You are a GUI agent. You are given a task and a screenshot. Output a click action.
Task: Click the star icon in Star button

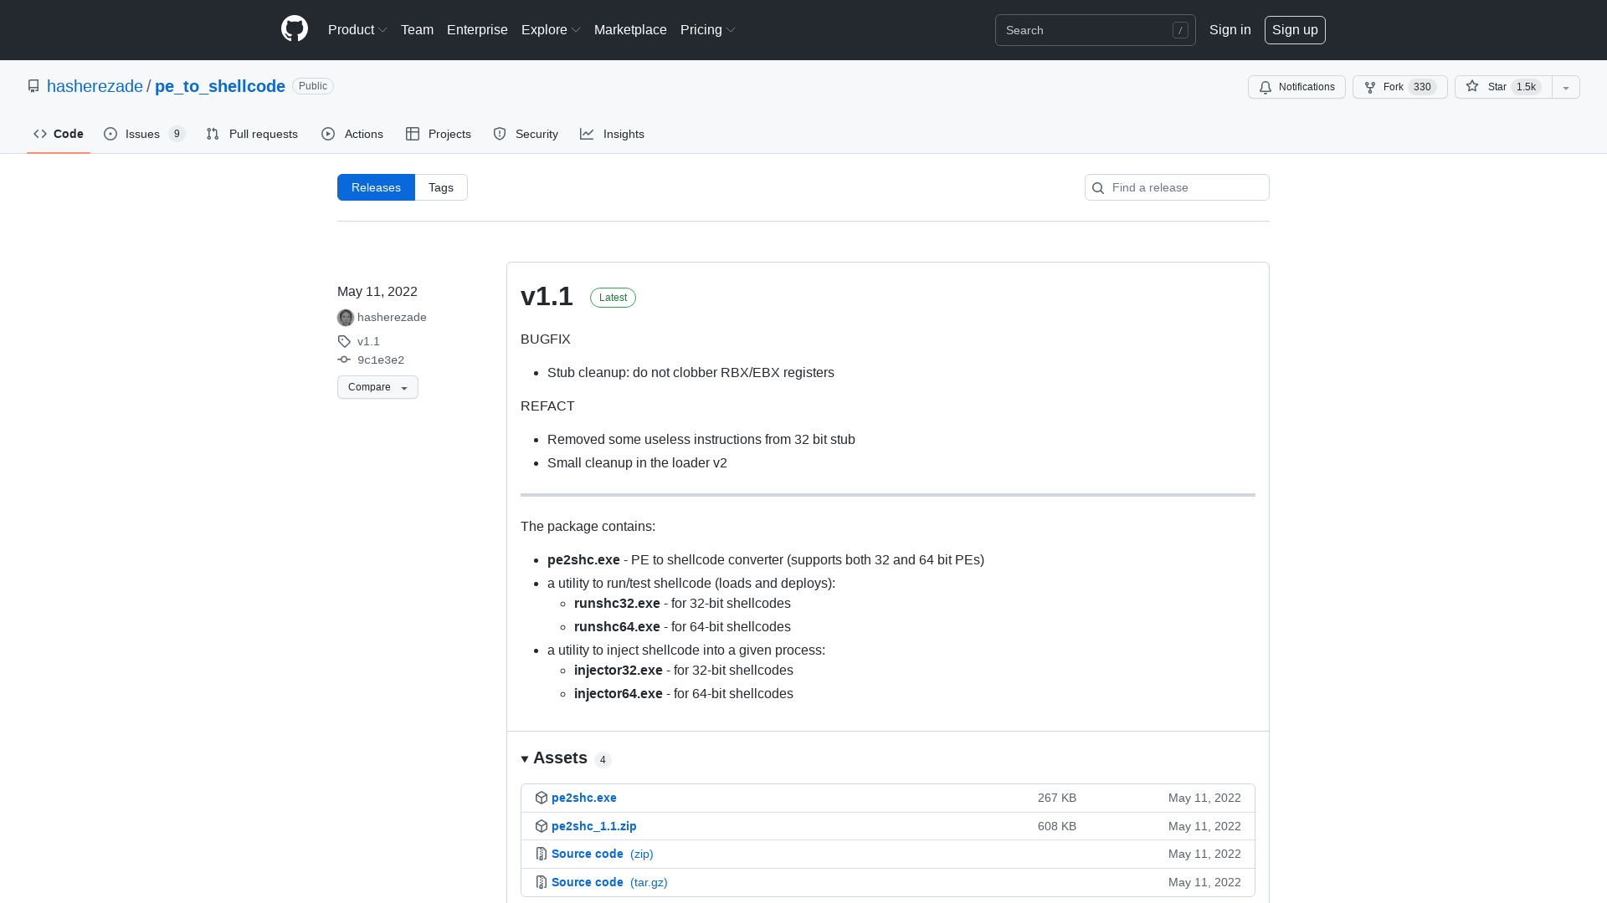(1472, 86)
